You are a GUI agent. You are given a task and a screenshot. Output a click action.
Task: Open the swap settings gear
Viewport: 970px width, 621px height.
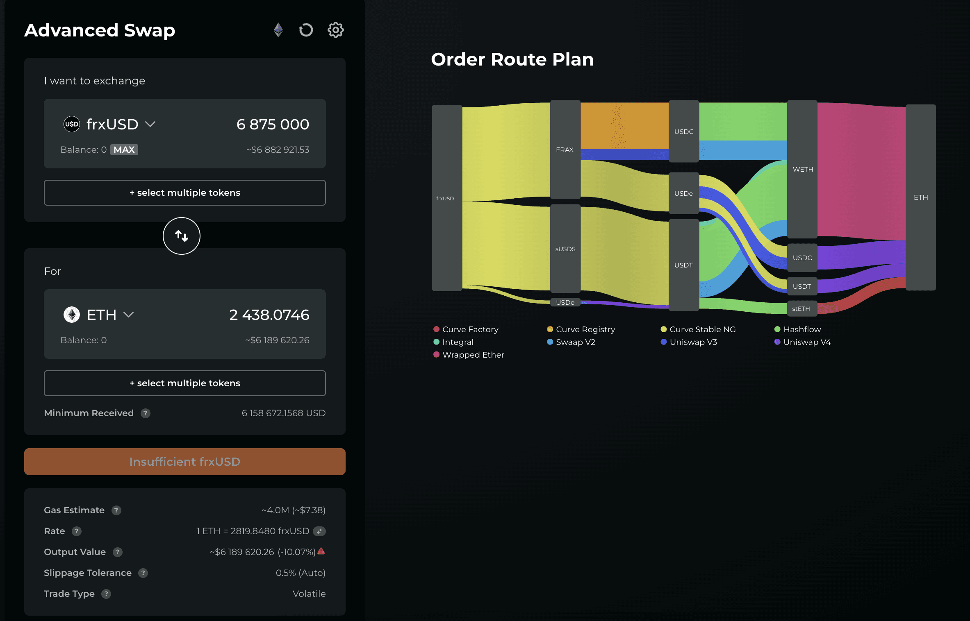tap(335, 30)
